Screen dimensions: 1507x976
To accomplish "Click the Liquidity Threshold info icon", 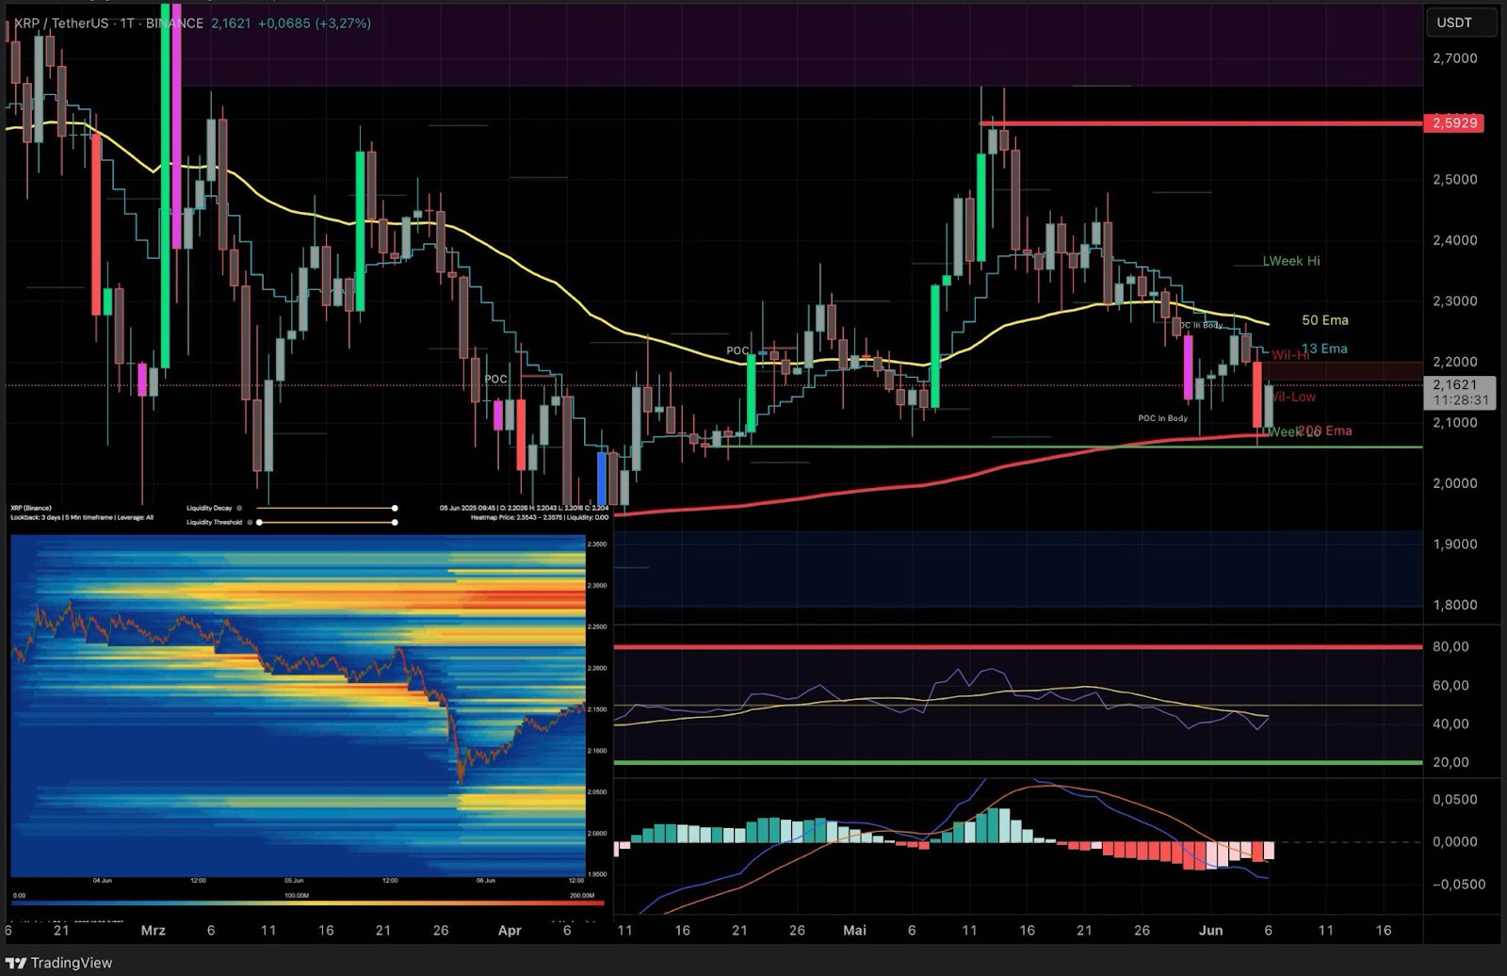I will point(250,522).
